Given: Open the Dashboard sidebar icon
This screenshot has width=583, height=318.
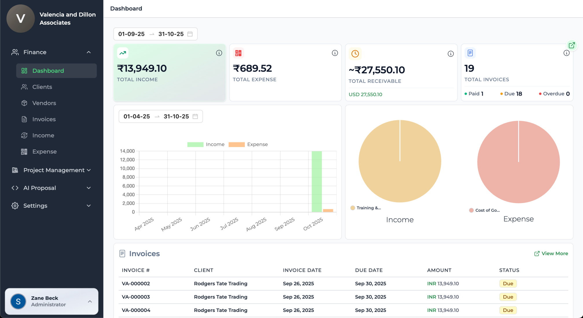Looking at the screenshot, I should tap(24, 70).
